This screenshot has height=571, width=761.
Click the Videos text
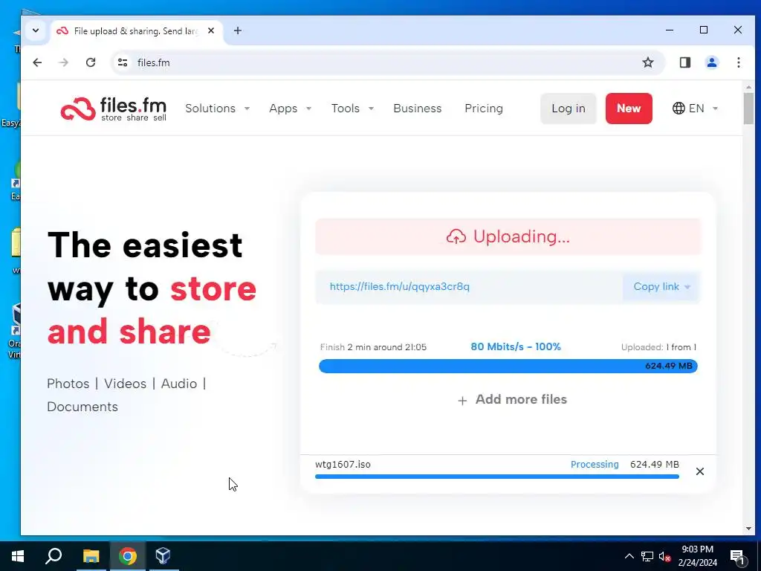click(125, 384)
